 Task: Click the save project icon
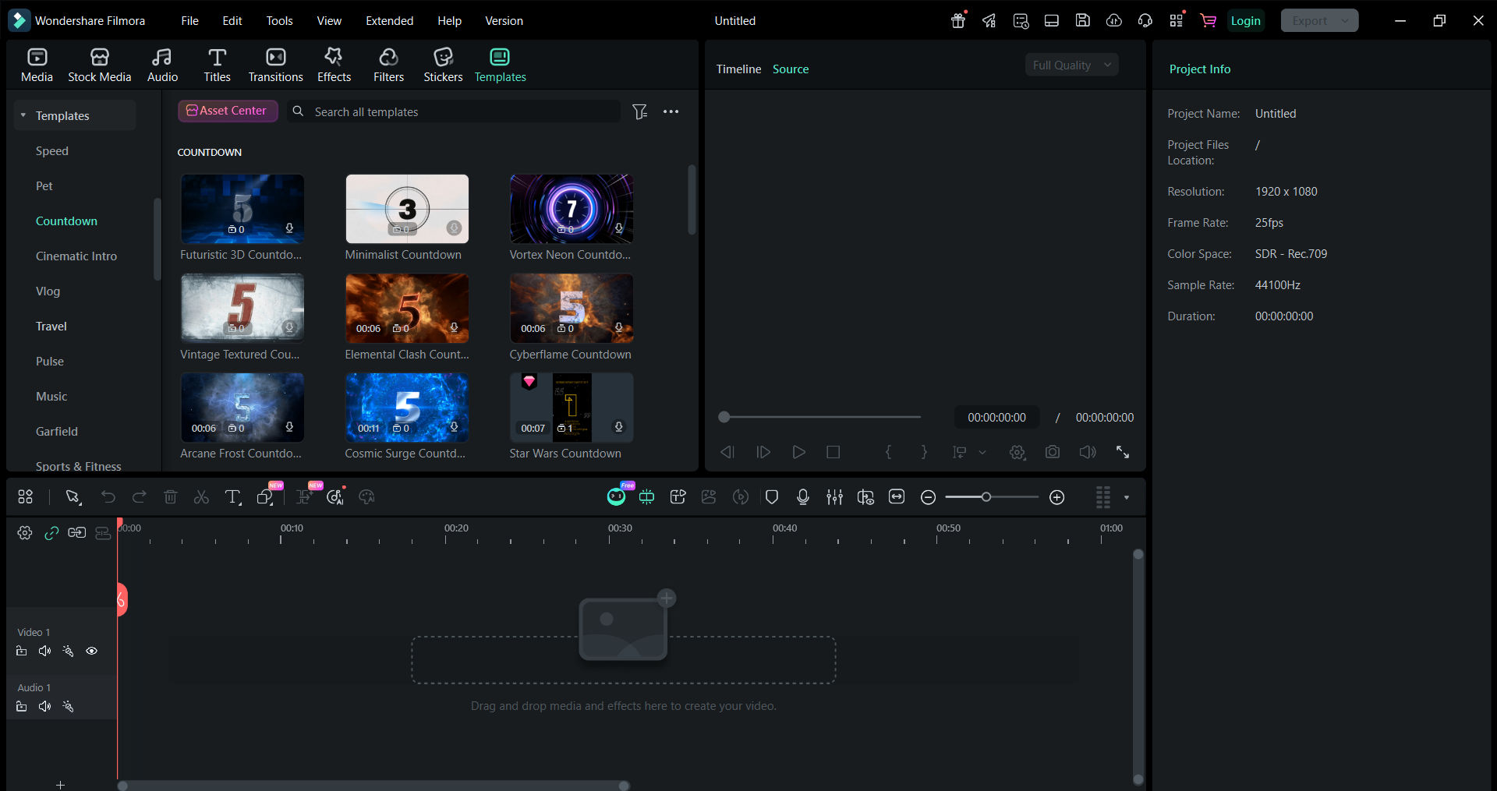1083,21
